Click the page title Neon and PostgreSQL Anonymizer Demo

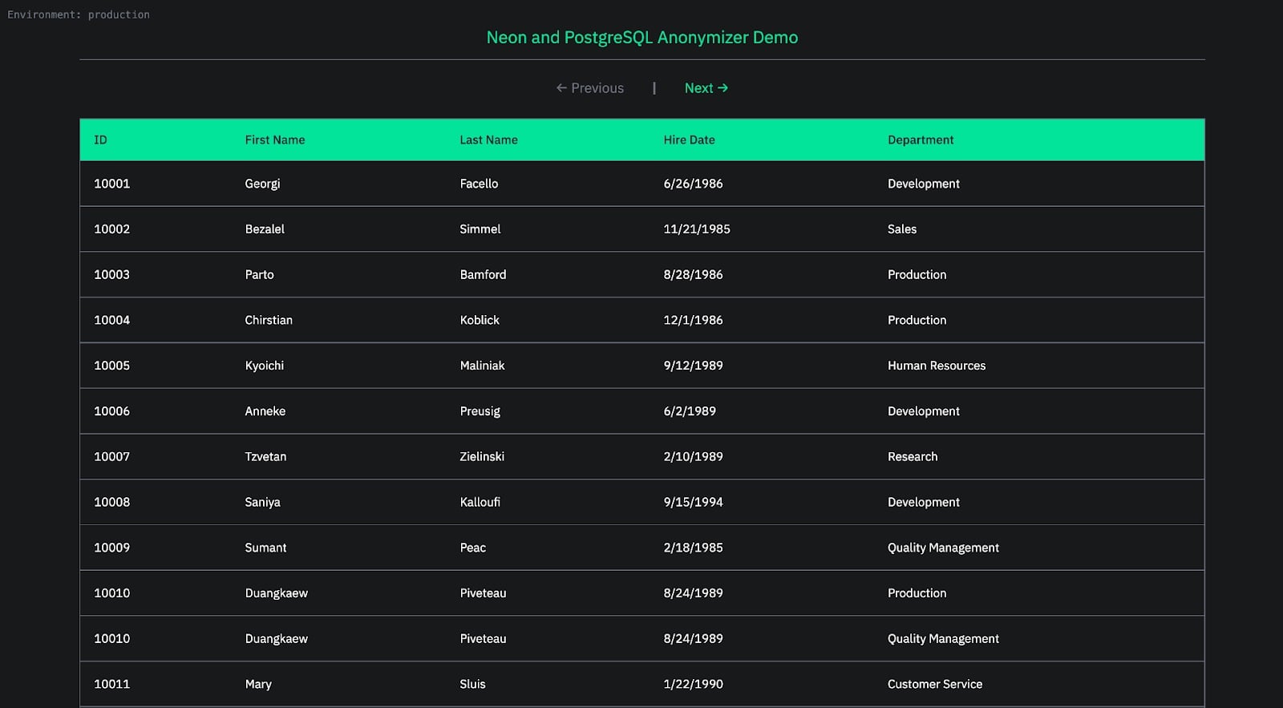click(641, 38)
